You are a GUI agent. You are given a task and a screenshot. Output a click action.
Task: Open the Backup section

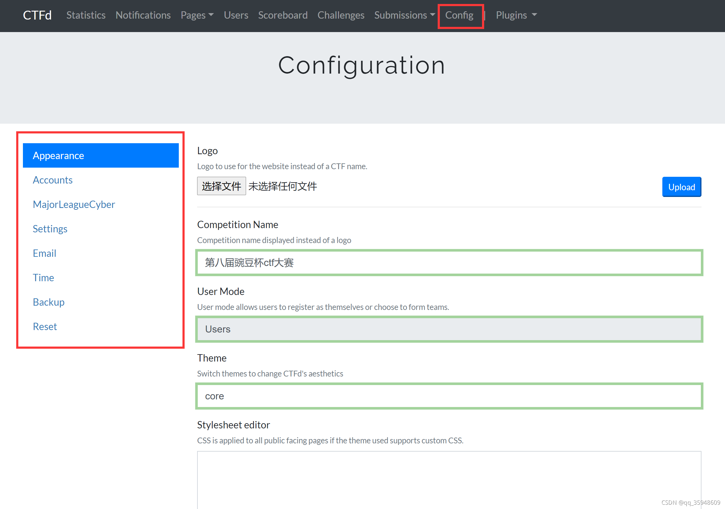coord(49,302)
